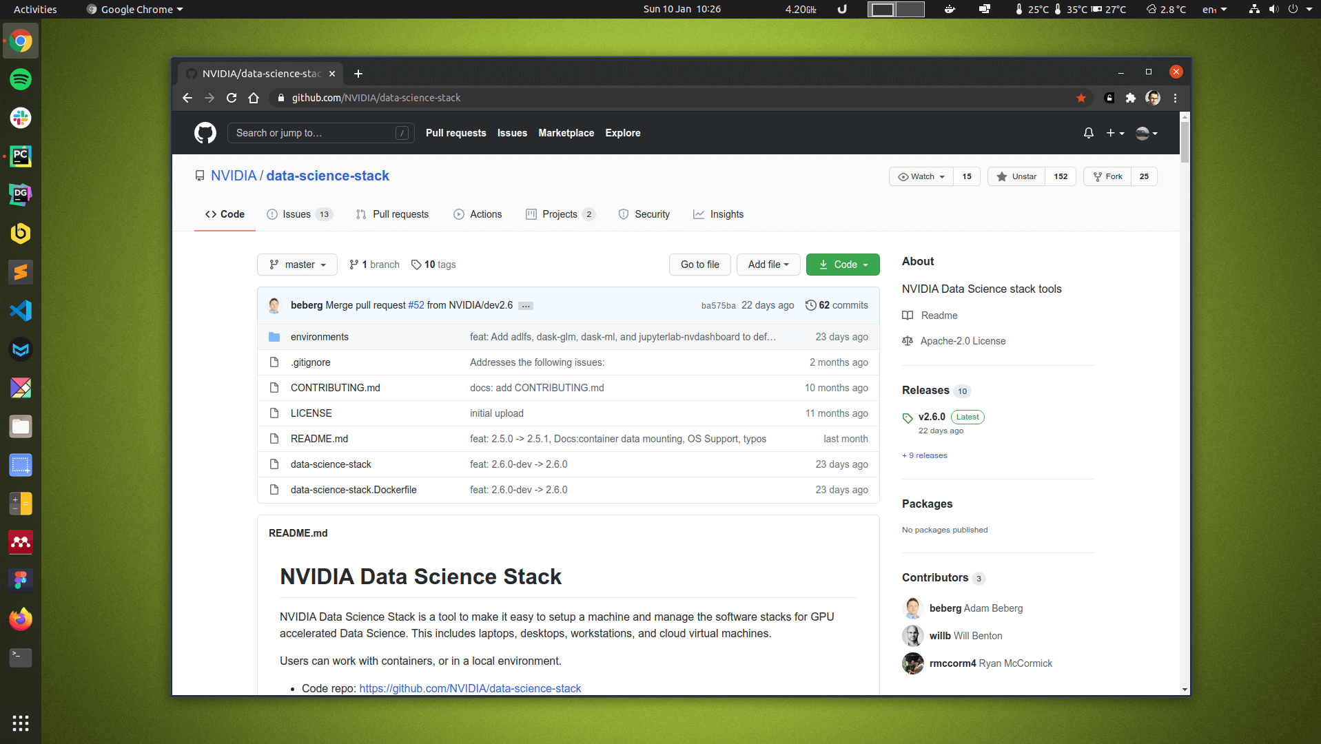This screenshot has height=744, width=1321.
Task: Expand the Watch dropdown
Action: click(x=921, y=176)
